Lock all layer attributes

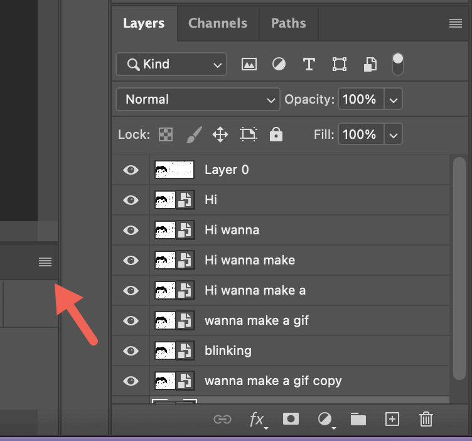click(x=276, y=134)
